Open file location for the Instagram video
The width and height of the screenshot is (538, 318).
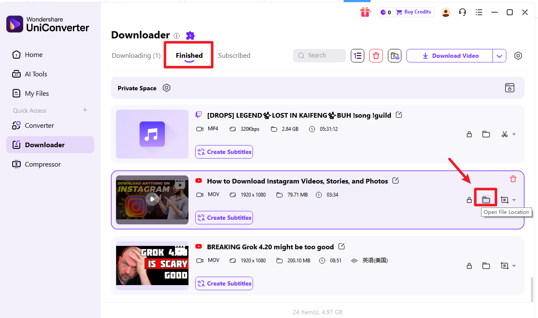tap(486, 200)
